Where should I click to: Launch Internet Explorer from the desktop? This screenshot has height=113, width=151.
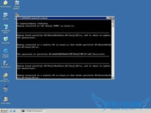pos(5,53)
